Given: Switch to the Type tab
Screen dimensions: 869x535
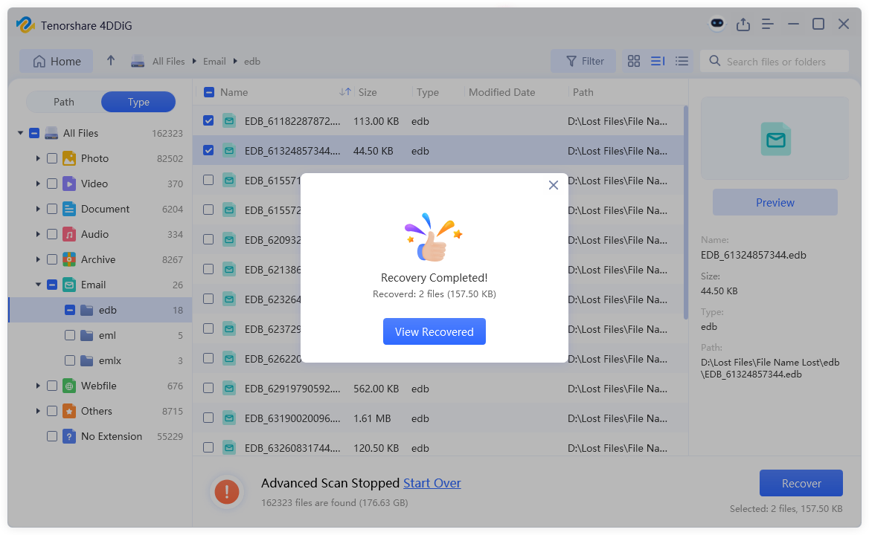Looking at the screenshot, I should (x=138, y=102).
